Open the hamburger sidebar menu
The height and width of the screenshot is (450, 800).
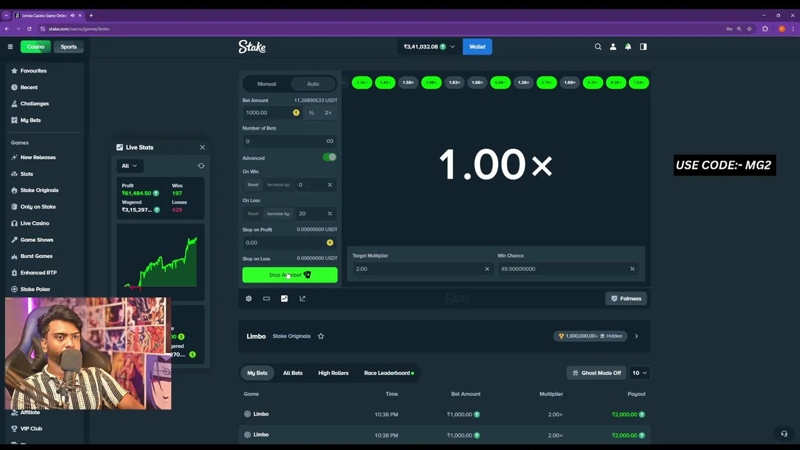tap(10, 47)
